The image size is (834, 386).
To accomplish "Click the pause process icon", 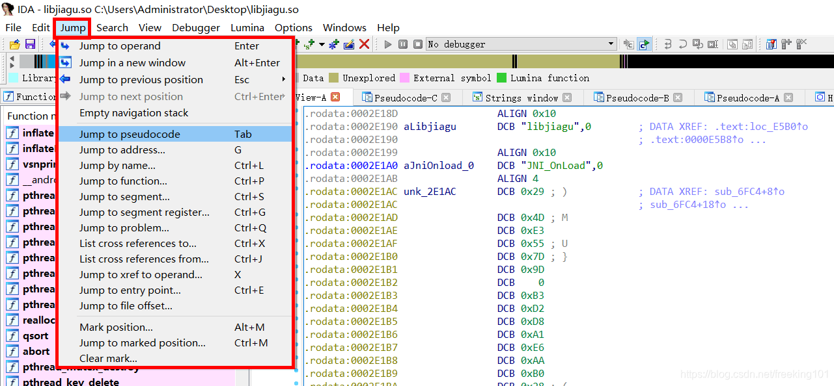I will point(402,44).
